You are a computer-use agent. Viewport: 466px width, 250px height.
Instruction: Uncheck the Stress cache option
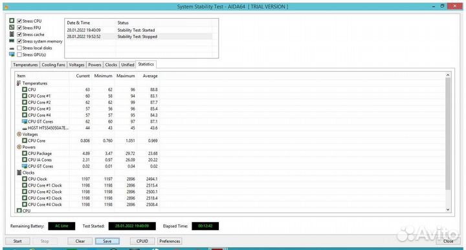pyautogui.click(x=19, y=34)
